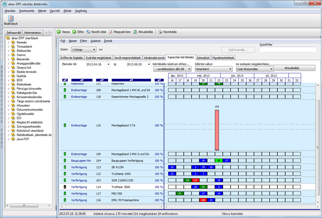The height and width of the screenshot is (218, 322).
Task: Expand the Beszerzés tree node
Action: point(9,59)
